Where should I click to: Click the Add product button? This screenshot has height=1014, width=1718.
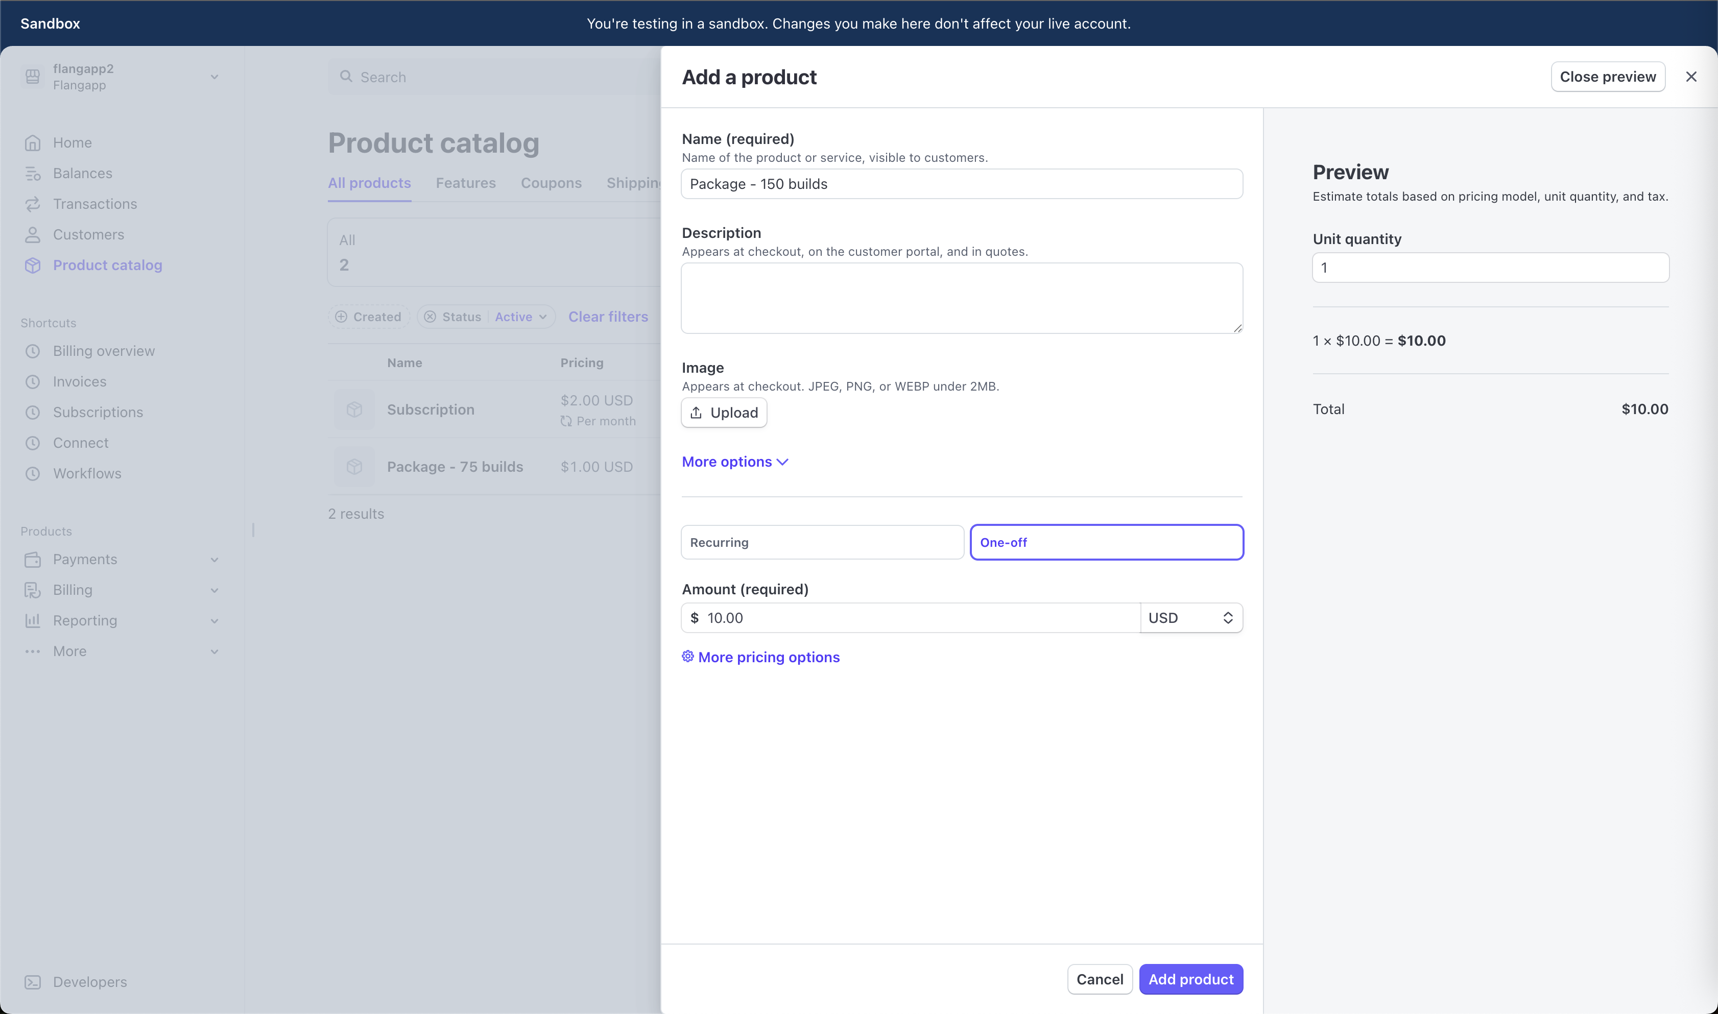[1190, 979]
